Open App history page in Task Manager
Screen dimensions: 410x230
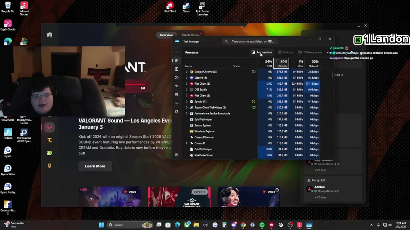click(176, 77)
